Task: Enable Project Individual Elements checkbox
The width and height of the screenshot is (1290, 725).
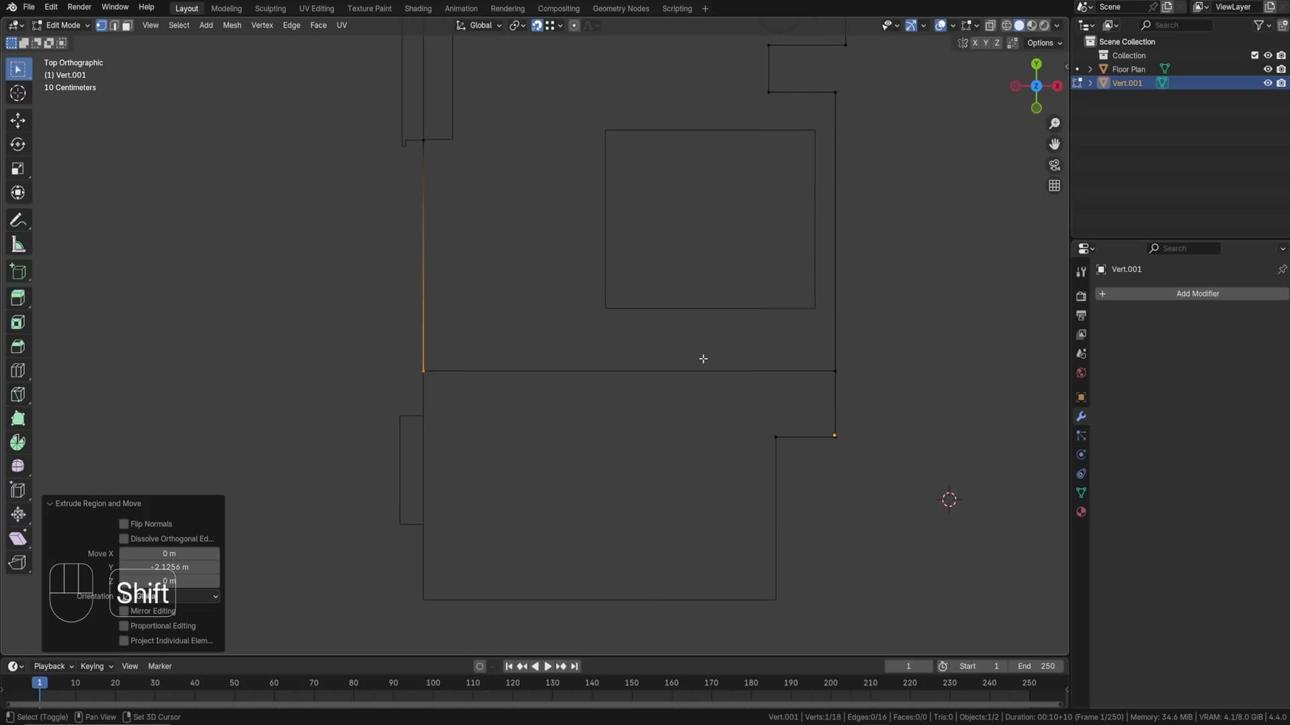Action: [124, 641]
